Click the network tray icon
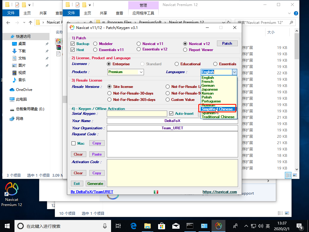Screen dimensions: 309x232 pos(253,226)
